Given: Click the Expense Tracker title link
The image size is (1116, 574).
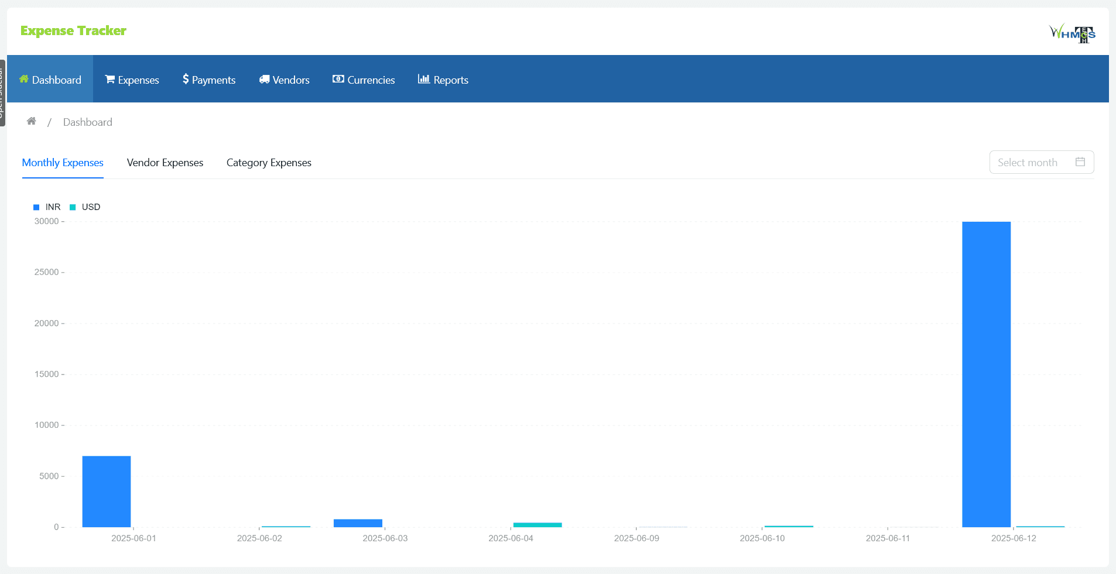Looking at the screenshot, I should click(73, 30).
